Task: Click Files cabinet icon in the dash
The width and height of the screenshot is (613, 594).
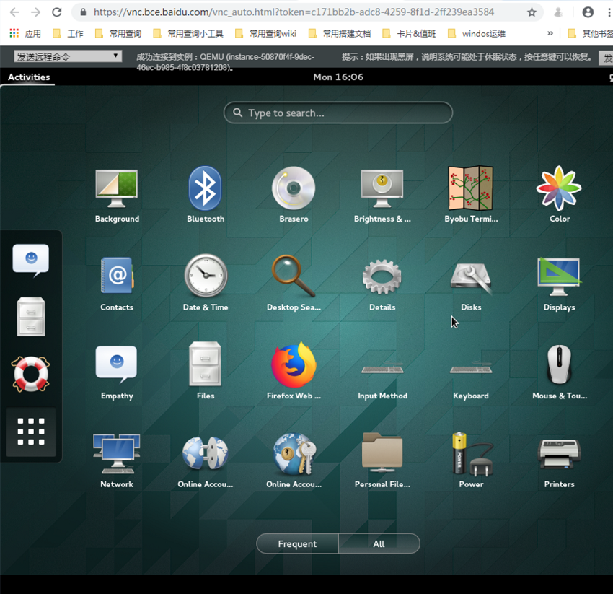Action: [x=31, y=317]
